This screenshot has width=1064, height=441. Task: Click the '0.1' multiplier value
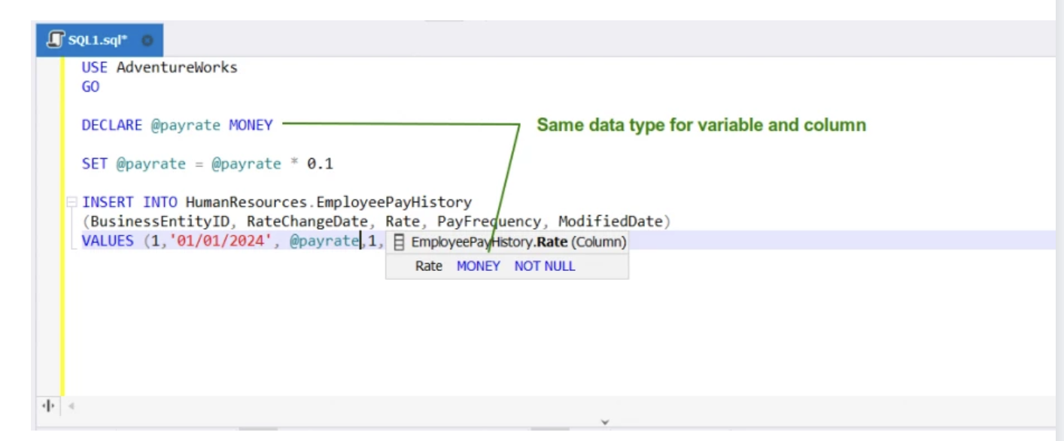[x=320, y=163]
